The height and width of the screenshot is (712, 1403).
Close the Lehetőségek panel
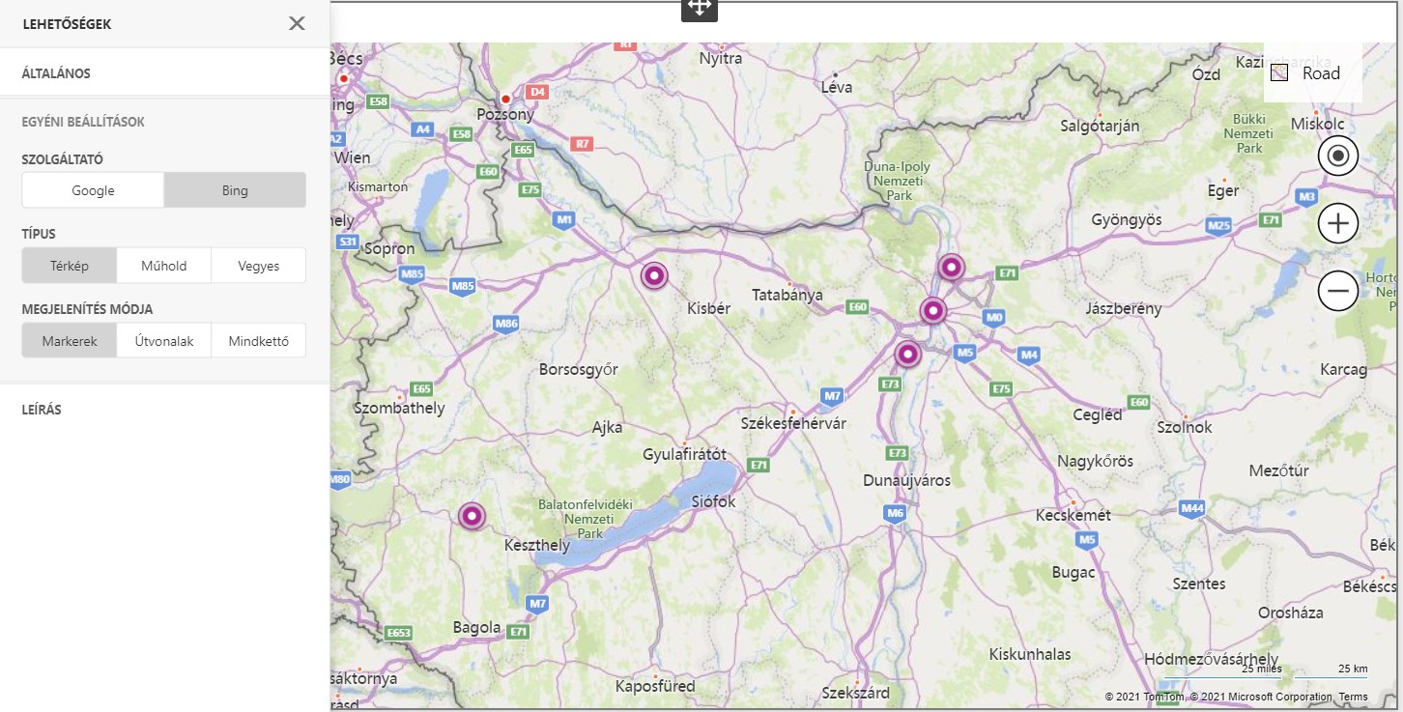click(297, 23)
